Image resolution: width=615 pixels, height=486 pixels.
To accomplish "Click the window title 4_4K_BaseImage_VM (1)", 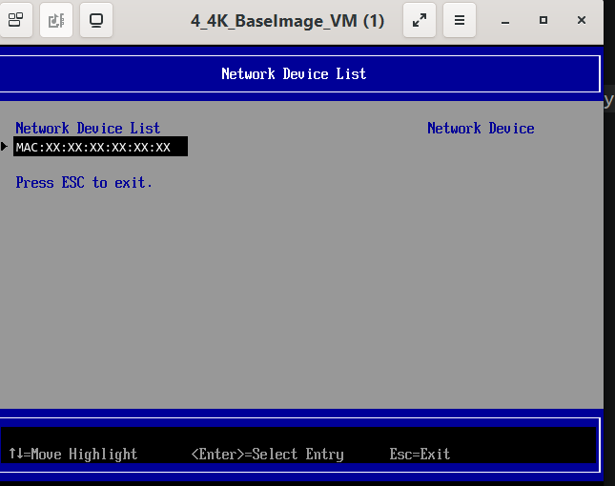I will (x=288, y=21).
